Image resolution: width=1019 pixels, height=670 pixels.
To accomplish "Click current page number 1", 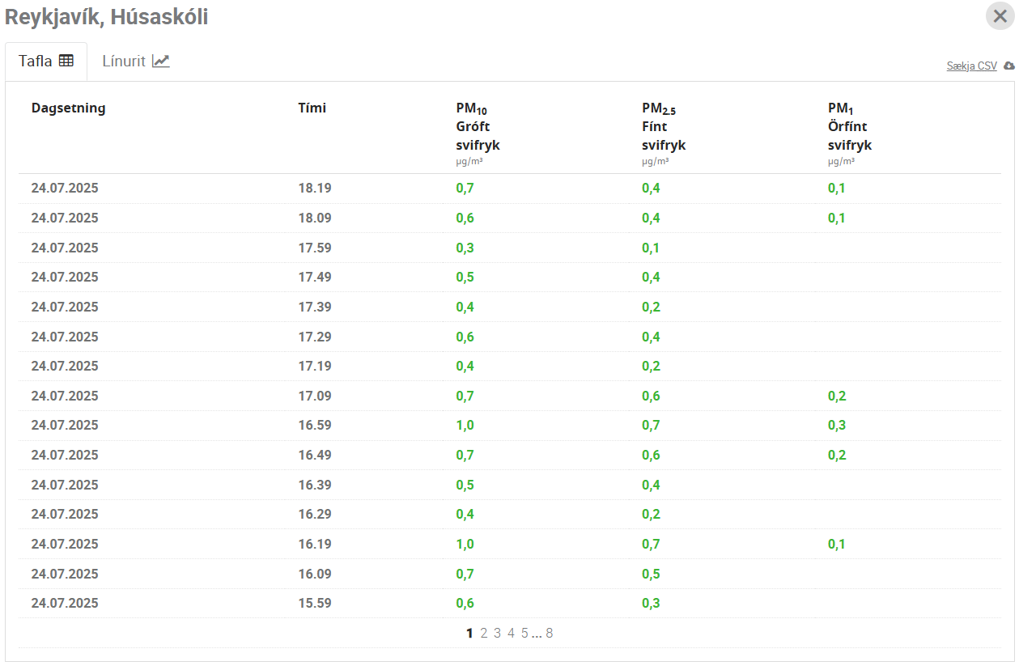I will [469, 633].
